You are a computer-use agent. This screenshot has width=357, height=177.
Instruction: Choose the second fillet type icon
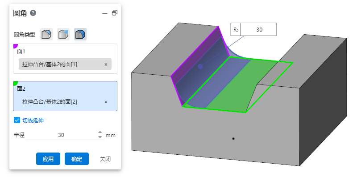(x=63, y=34)
